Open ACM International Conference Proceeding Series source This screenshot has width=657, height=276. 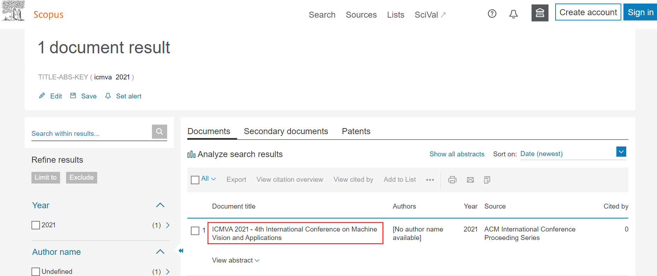click(530, 233)
